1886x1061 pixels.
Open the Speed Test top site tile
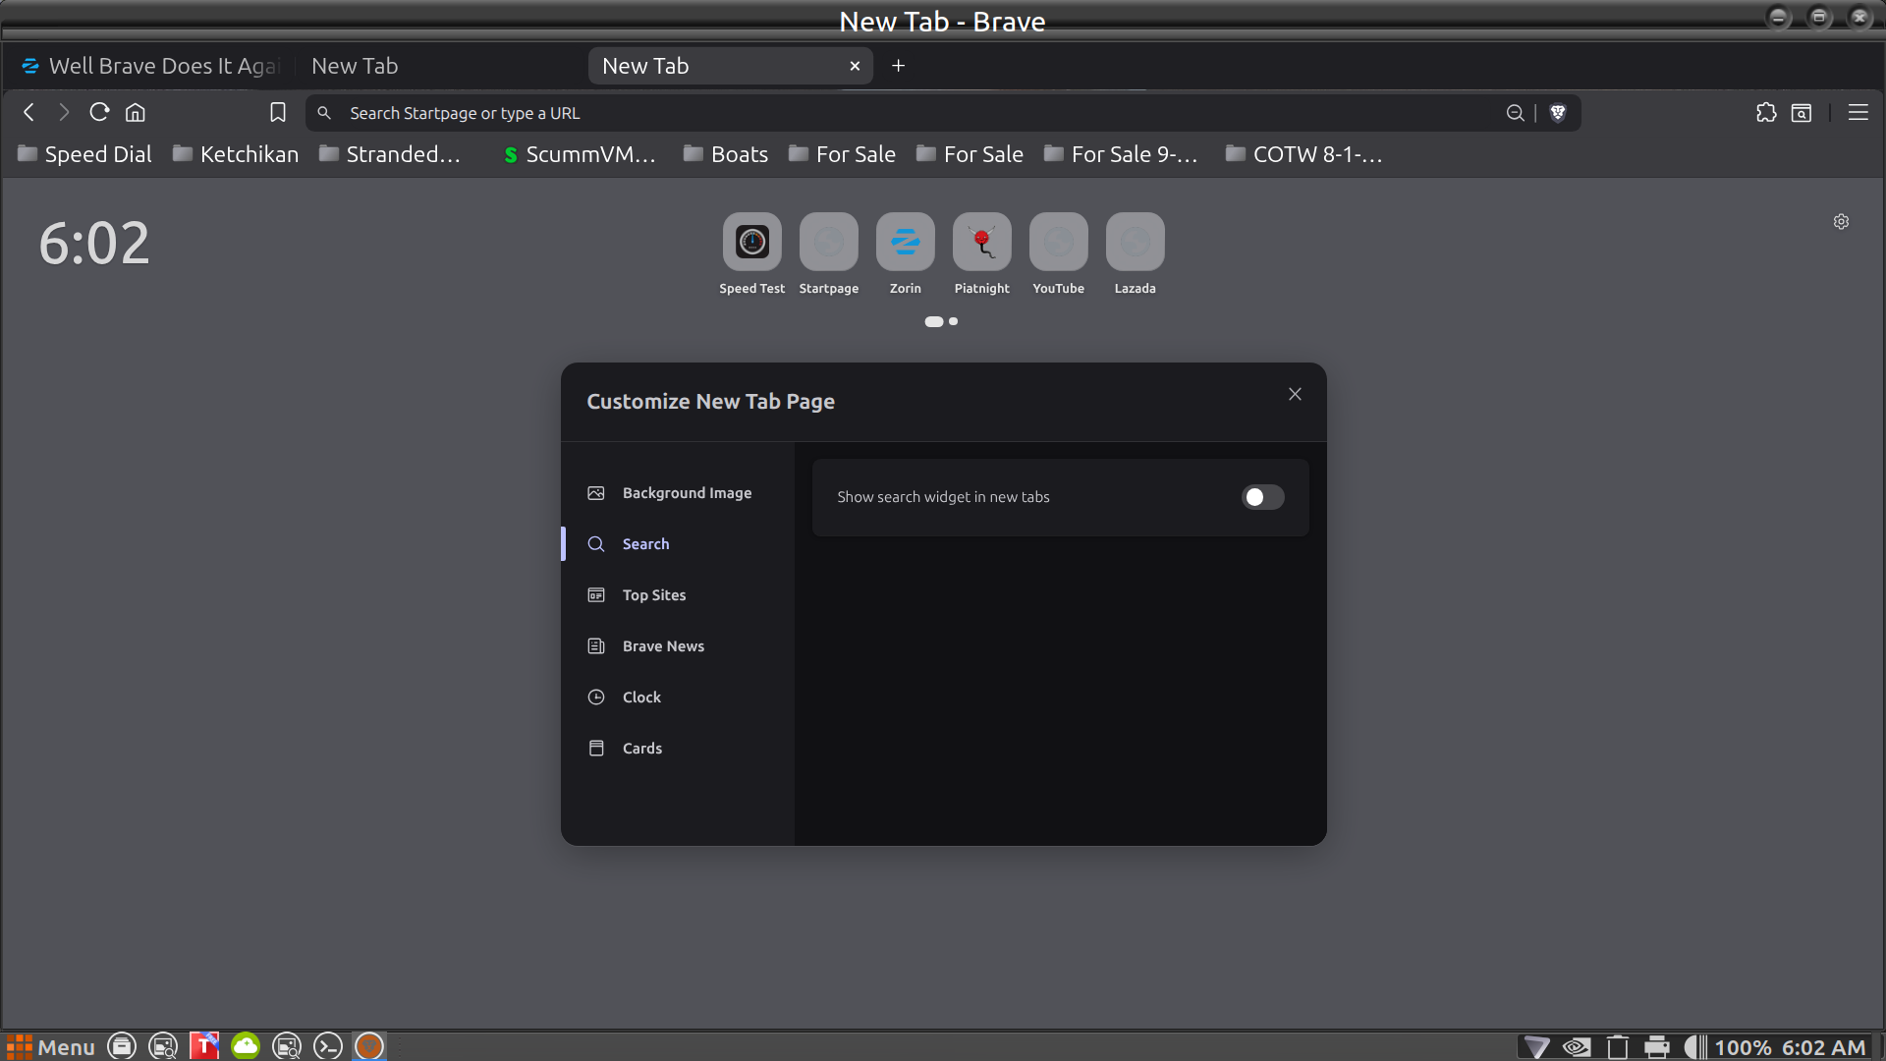pos(751,243)
